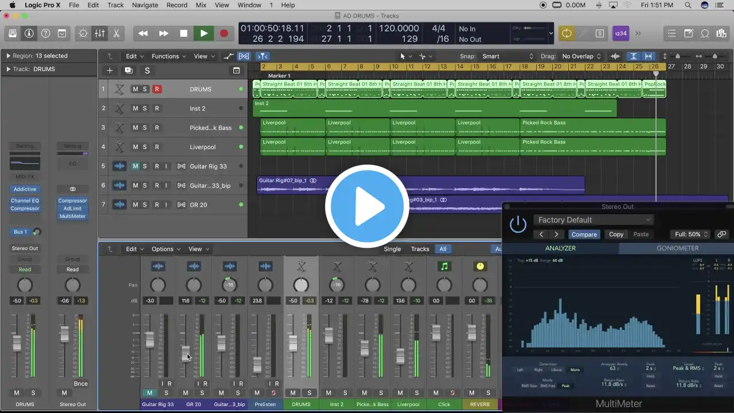The width and height of the screenshot is (734, 413).
Task: Click the REVERB channel strip yellow icon
Action: (480, 266)
